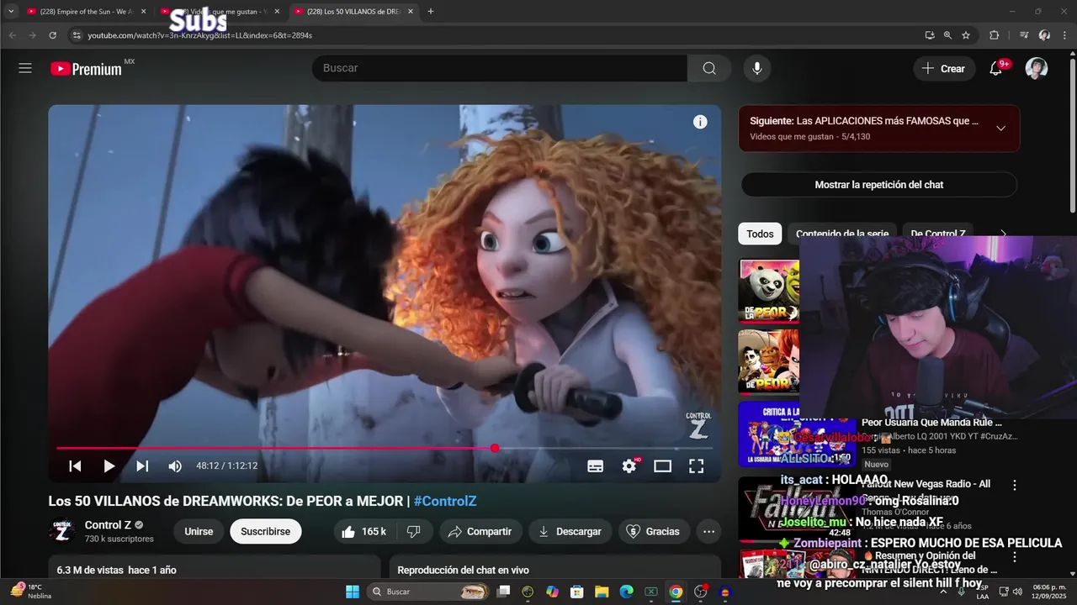This screenshot has height=605, width=1077.
Task: Open the #ControlZ hashtag link
Action: [445, 501]
